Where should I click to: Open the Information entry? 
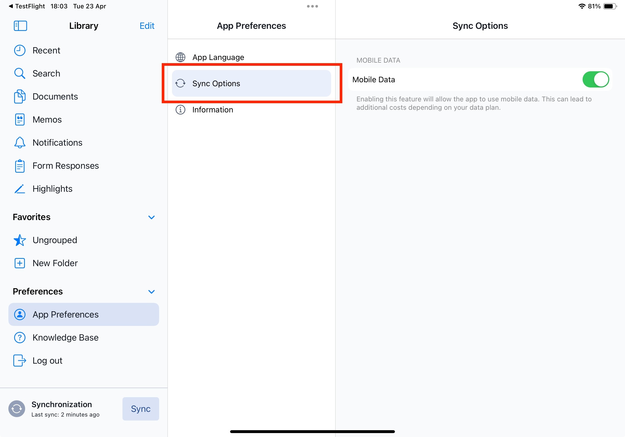(x=213, y=110)
